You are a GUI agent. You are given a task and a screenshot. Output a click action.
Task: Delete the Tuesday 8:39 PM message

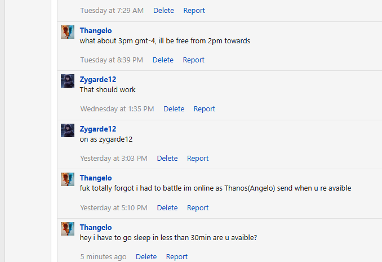click(x=163, y=60)
